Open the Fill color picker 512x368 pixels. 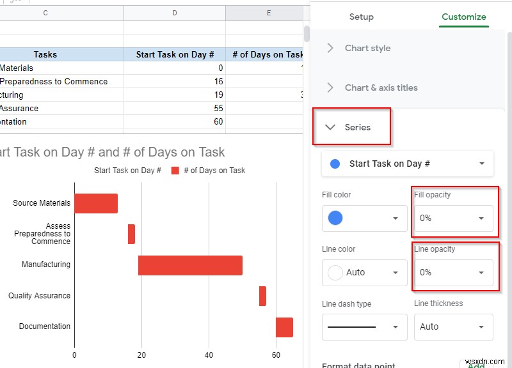[364, 218]
